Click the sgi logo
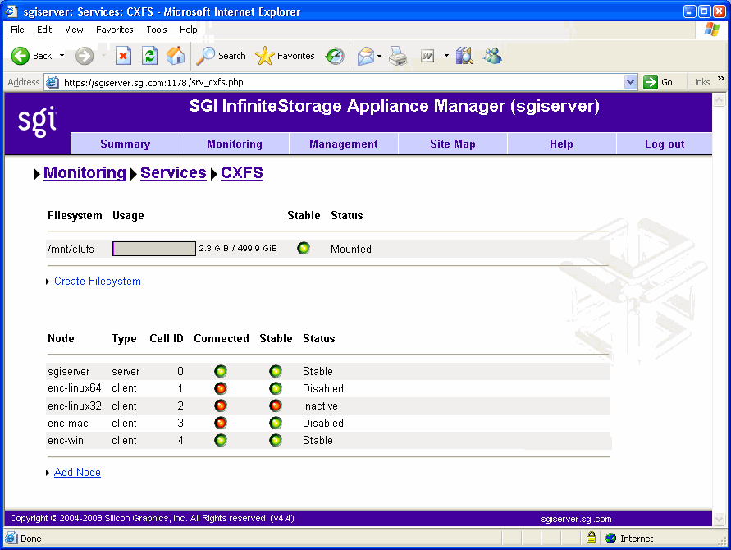Screen dimensions: 731x550 (x=37, y=121)
